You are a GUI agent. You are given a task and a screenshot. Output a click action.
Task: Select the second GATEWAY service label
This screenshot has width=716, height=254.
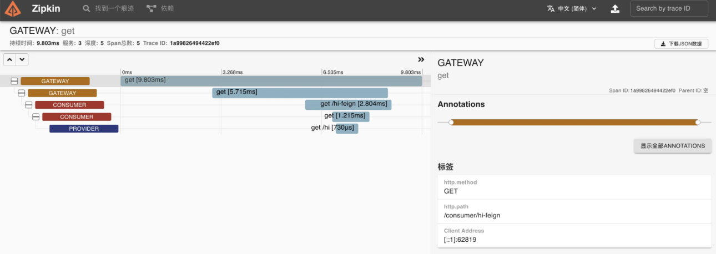point(62,93)
